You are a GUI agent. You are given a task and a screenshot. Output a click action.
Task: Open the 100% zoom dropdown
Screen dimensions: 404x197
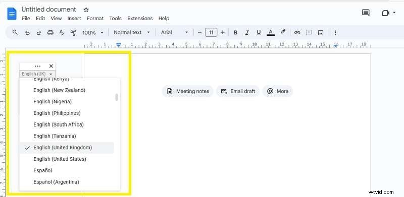coord(93,33)
